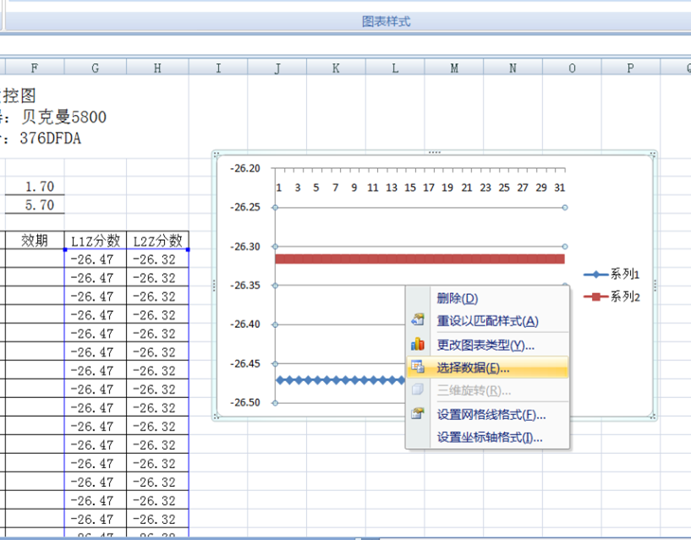691x540 pixels.
Task: Click the Format Gridlines icon in the menu
Action: [417, 414]
